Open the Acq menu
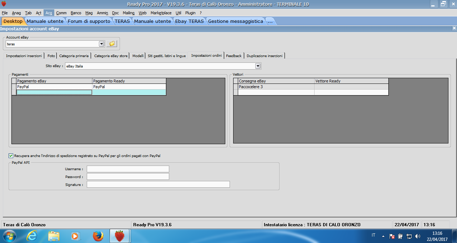 tap(49, 13)
